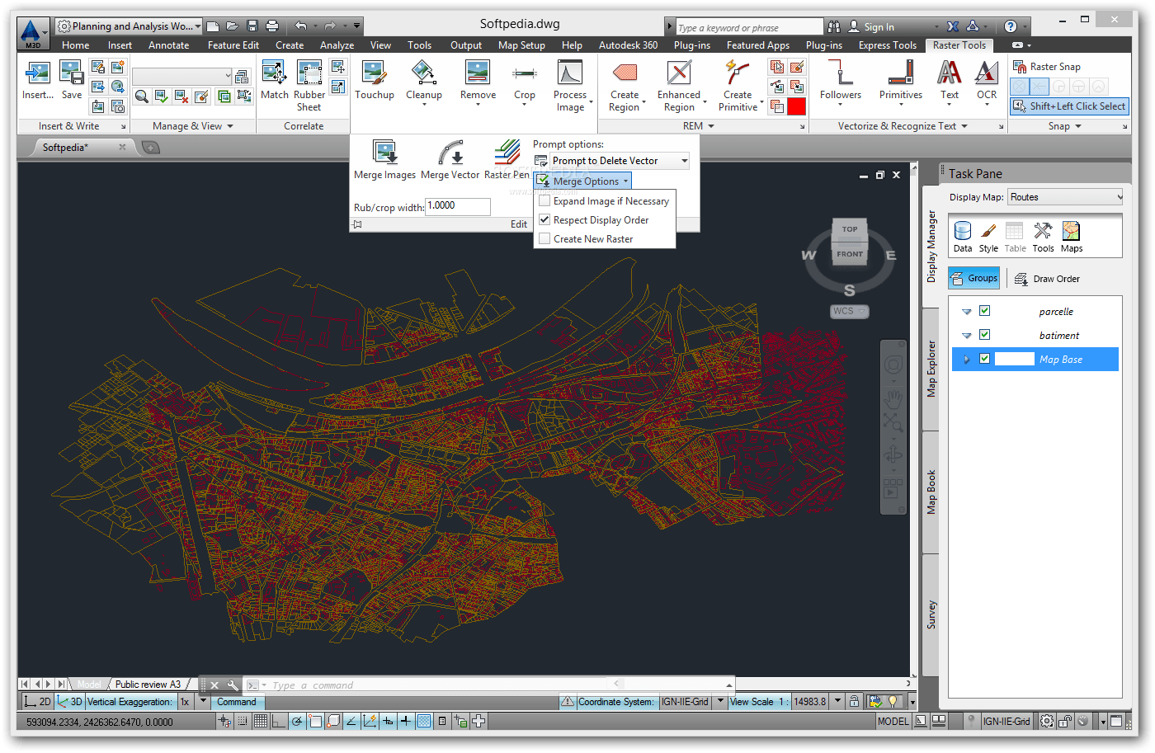Click the Data icon in the Task Pane
The height and width of the screenshot is (753, 1155).
(962, 237)
